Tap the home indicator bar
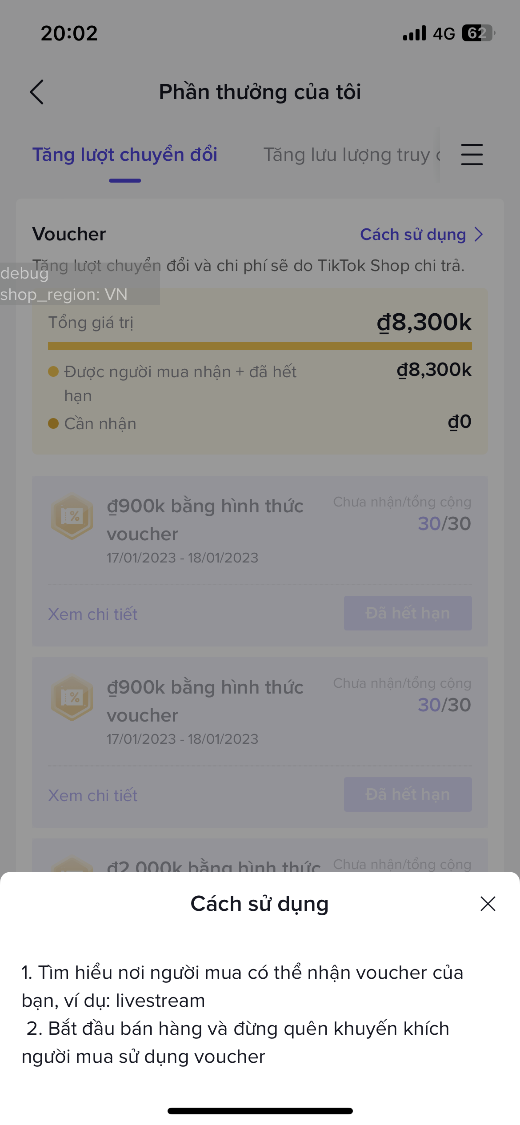The image size is (520, 1125). [x=260, y=1111]
